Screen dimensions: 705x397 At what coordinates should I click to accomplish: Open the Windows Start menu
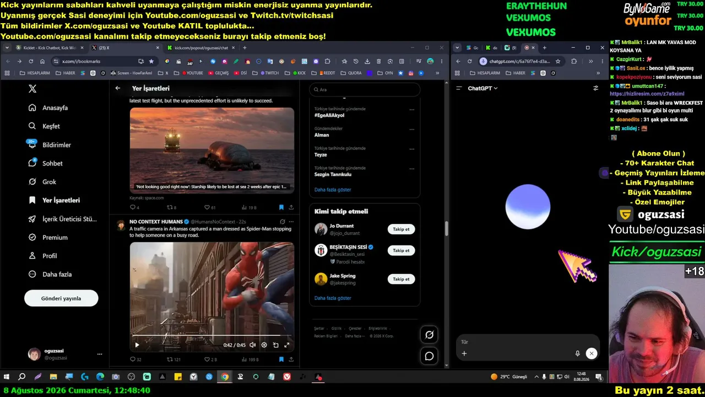point(7,377)
